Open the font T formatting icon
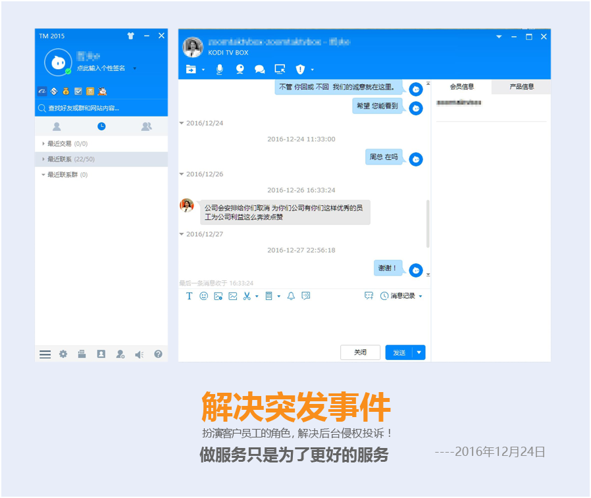 click(x=189, y=296)
